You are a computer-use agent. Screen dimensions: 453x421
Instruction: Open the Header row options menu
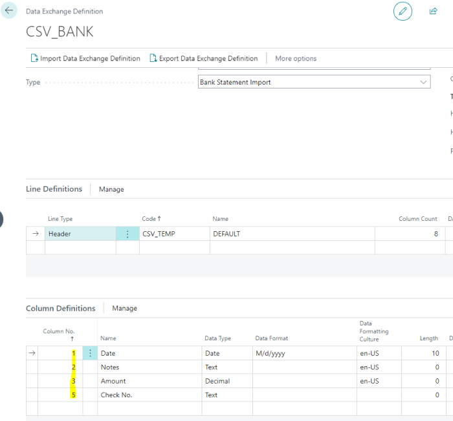click(127, 234)
